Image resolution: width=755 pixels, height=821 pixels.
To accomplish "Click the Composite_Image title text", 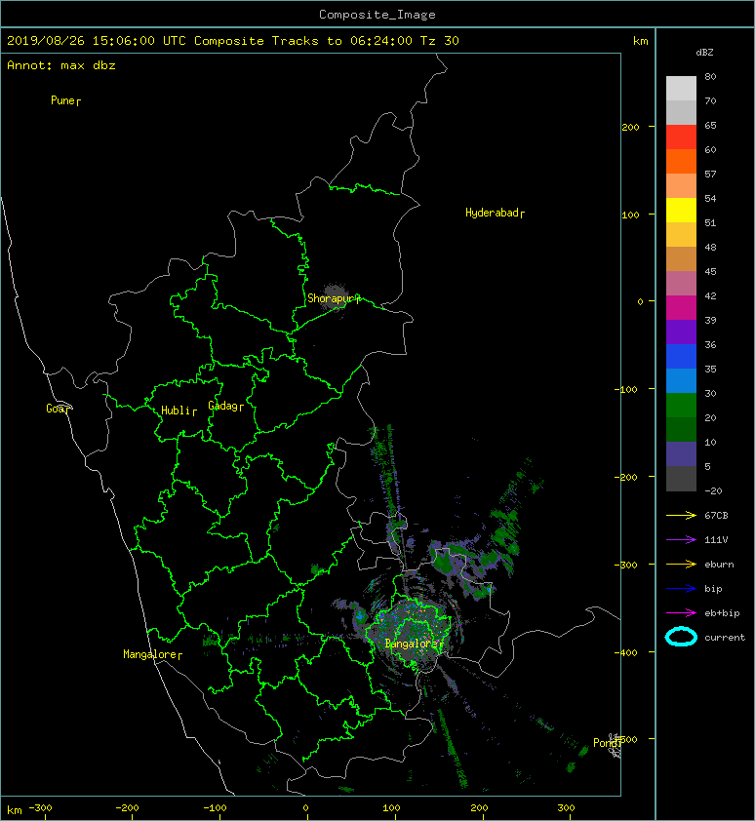I will point(377,15).
